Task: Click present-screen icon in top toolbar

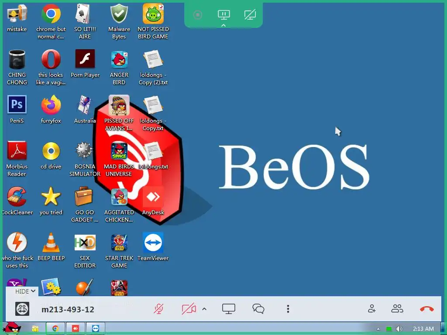Action: tap(224, 14)
